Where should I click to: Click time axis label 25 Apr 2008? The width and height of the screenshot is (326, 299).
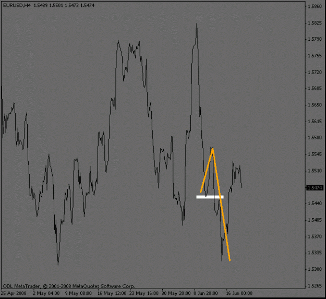tap(14, 294)
